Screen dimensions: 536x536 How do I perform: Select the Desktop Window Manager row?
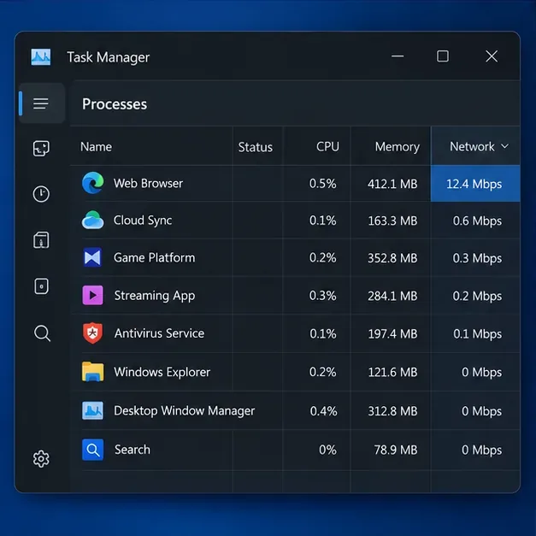[x=295, y=410]
